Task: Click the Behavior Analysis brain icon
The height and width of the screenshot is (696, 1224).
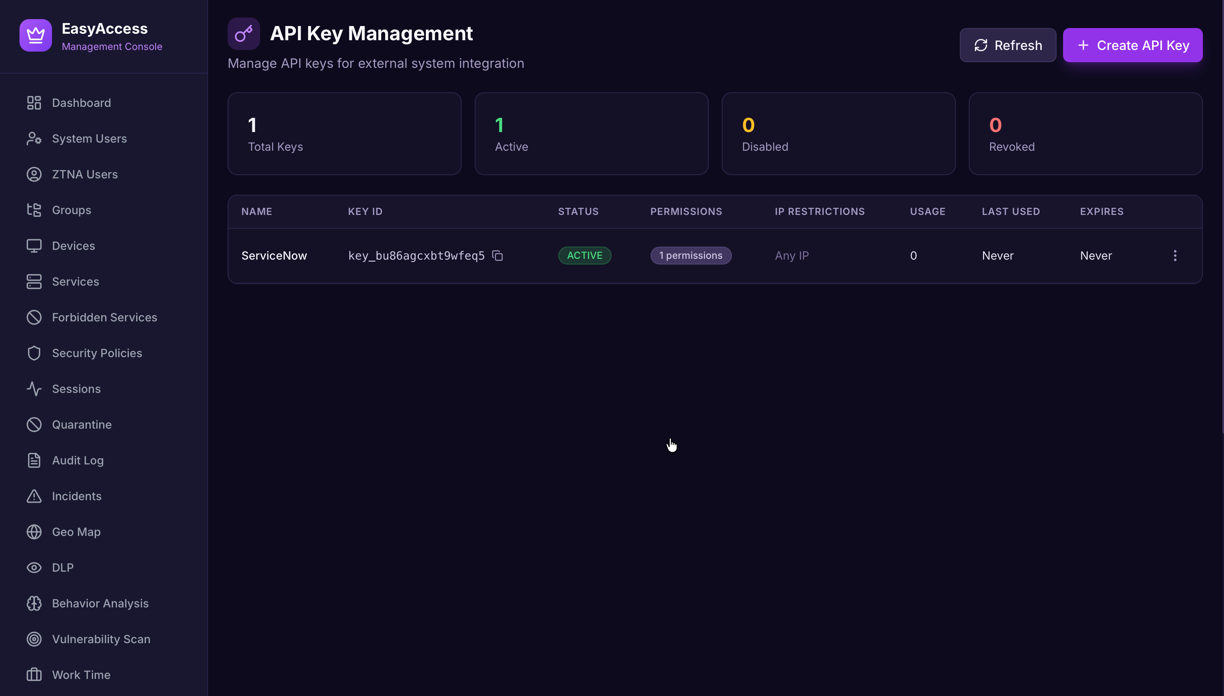Action: 34,603
